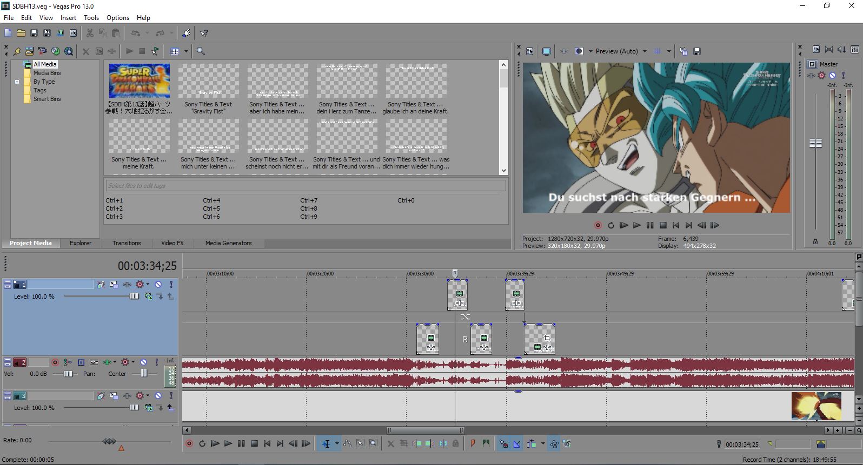The image size is (863, 465).
Task: Select the Super Dragon Ball Heroes video thumbnail
Action: (x=140, y=81)
